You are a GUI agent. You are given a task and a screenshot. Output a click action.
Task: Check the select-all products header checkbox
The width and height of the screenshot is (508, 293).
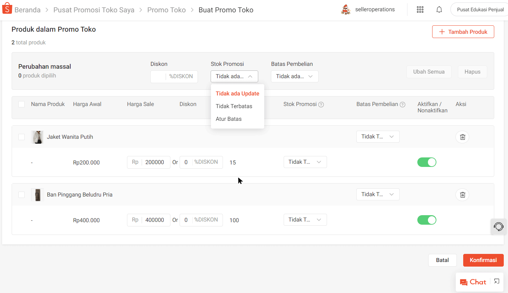click(22, 104)
